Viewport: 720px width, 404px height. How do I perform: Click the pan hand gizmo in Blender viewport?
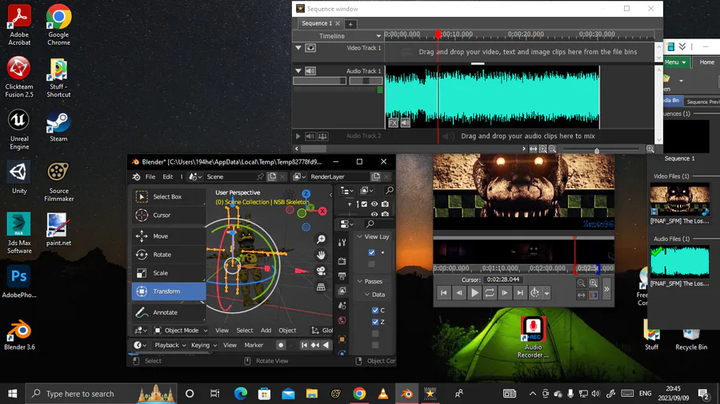point(321,255)
